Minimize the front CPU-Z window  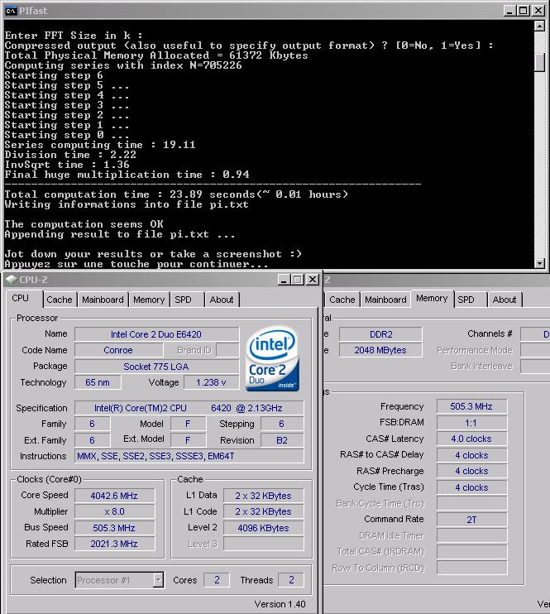click(x=284, y=280)
